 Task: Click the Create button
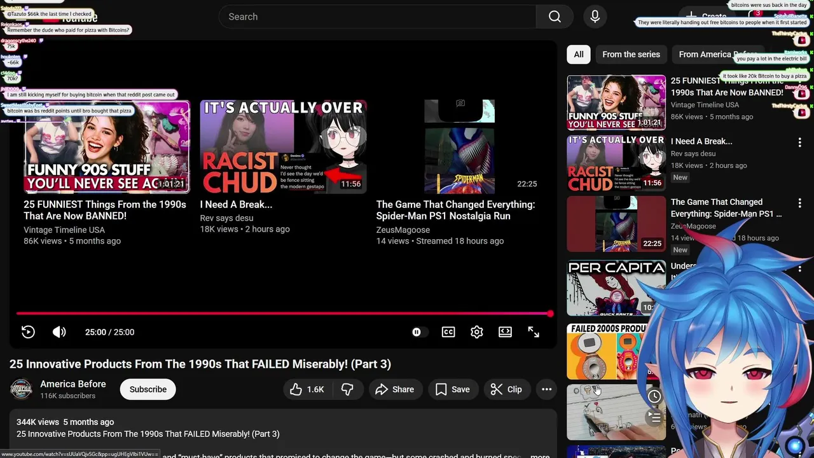pyautogui.click(x=706, y=17)
